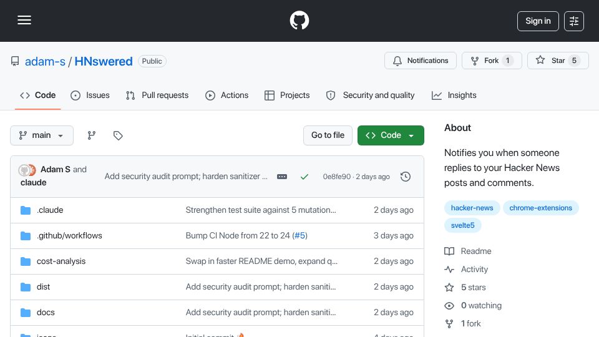The width and height of the screenshot is (599, 337).
Task: Fork the repository
Action: (492, 61)
